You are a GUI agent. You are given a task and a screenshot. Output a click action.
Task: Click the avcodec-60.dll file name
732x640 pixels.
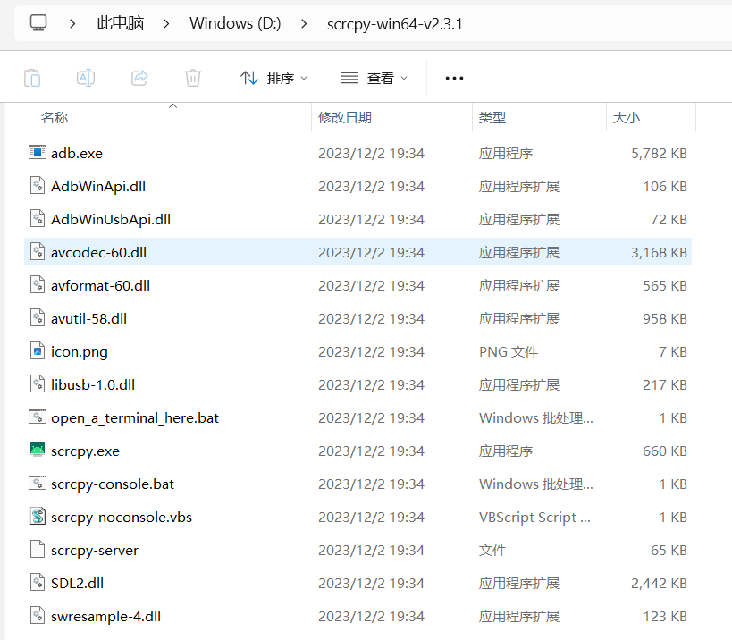tap(98, 253)
